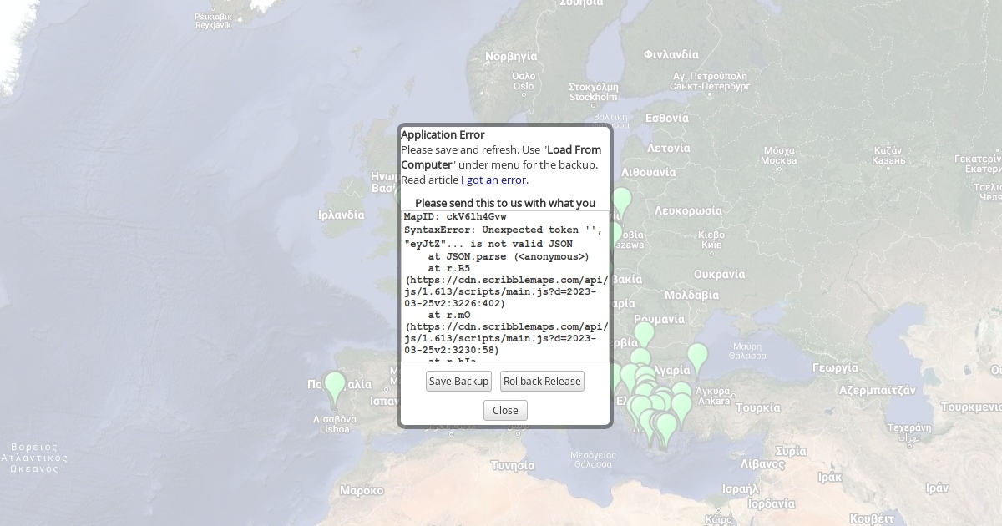The image size is (1002, 526).
Task: Click the Saint Petersburg city label
Action: [x=710, y=81]
